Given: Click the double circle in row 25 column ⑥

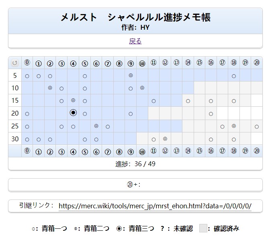Looking at the screenshot, I should tap(96, 126).
